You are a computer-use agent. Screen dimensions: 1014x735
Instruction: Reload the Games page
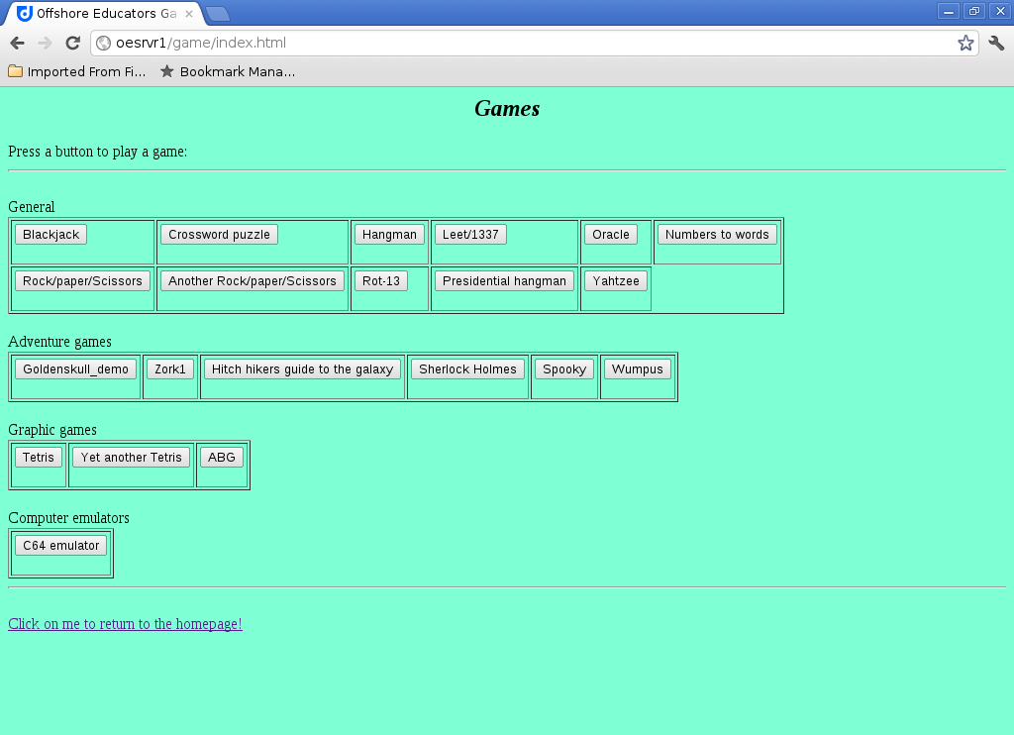coord(72,43)
